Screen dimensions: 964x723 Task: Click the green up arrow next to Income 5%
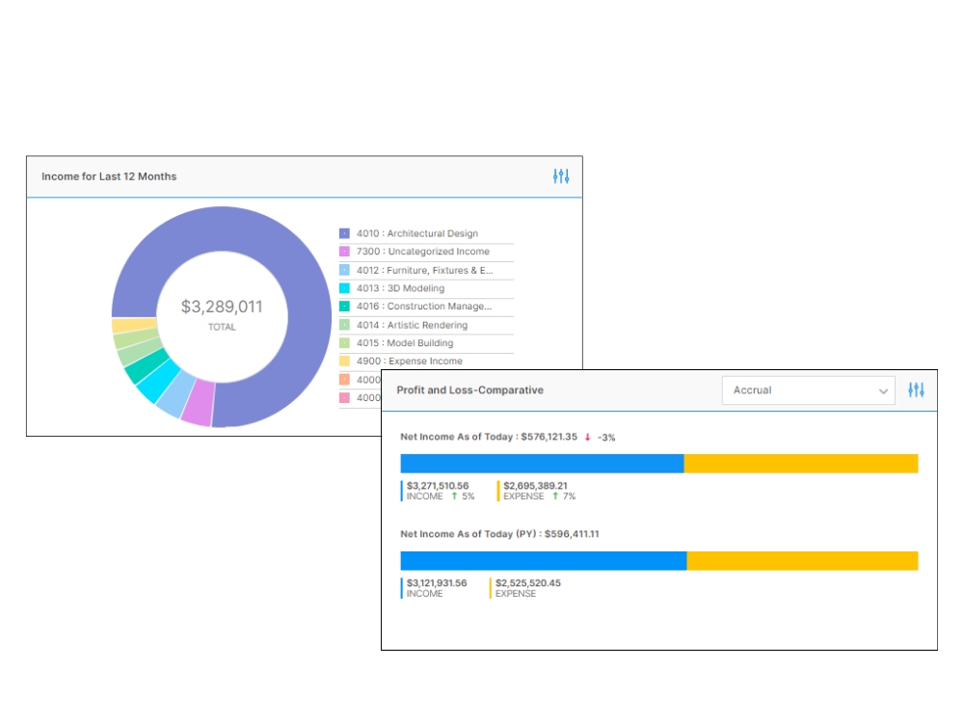click(x=454, y=496)
